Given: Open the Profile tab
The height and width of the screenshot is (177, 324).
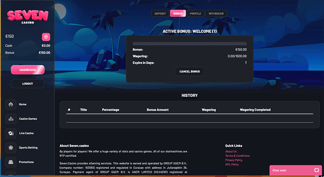Looking at the screenshot, I should click(195, 13).
